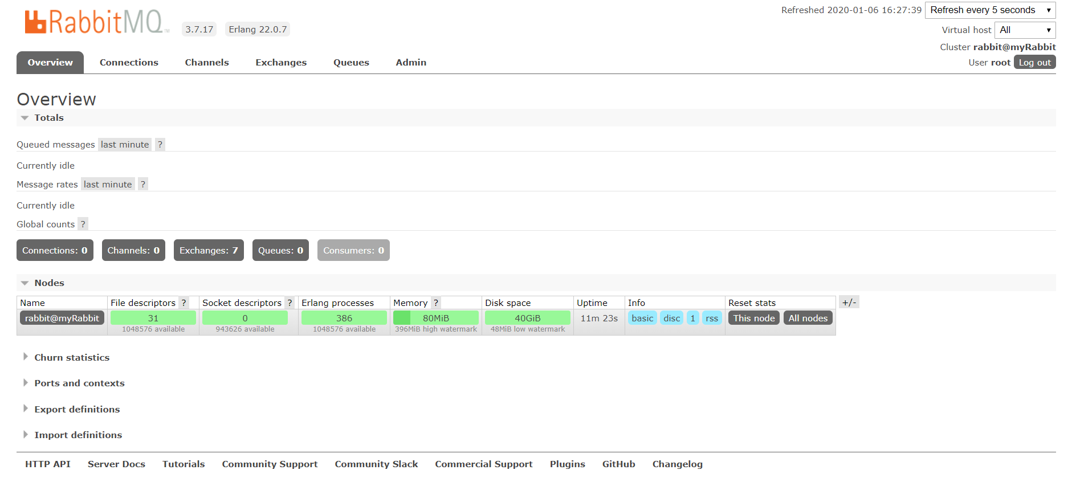Show Memory column help tooltip

(x=436, y=303)
